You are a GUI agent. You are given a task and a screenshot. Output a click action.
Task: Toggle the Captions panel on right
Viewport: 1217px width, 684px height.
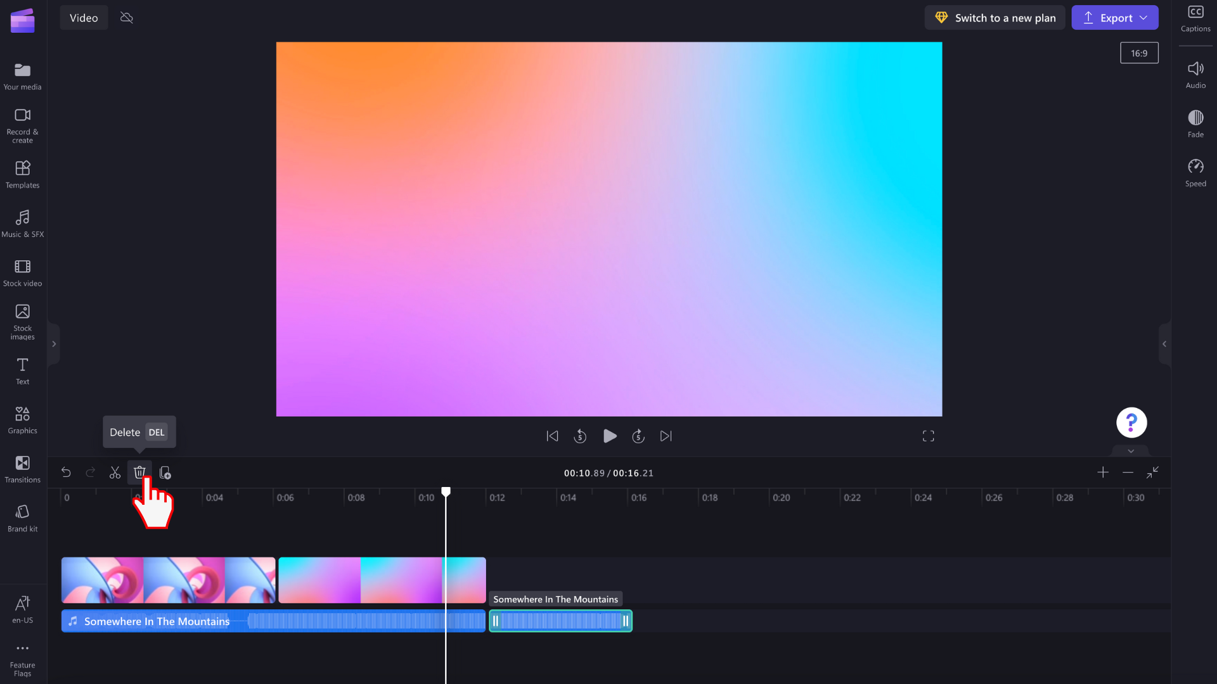click(1195, 18)
